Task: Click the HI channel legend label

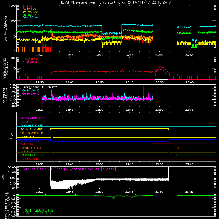Action: [30, 62]
